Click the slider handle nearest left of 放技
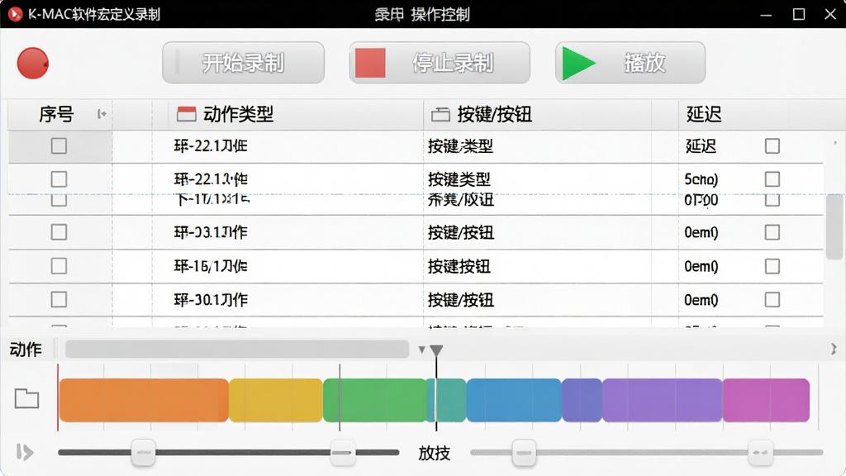 343,452
